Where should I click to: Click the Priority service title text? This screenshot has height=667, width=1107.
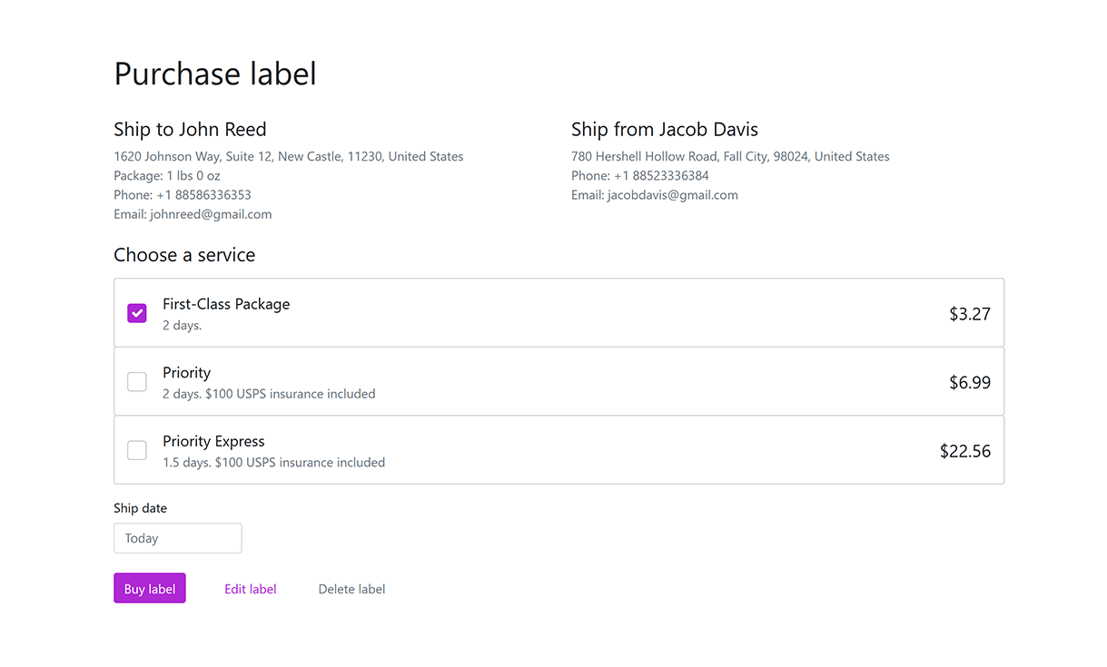point(187,373)
